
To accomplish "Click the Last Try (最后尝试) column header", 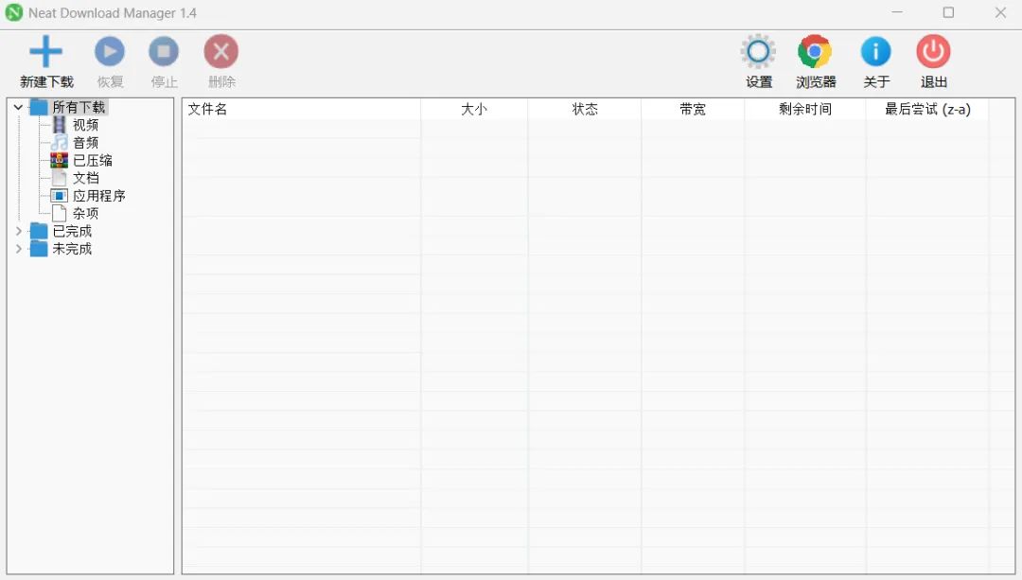I will click(x=926, y=110).
